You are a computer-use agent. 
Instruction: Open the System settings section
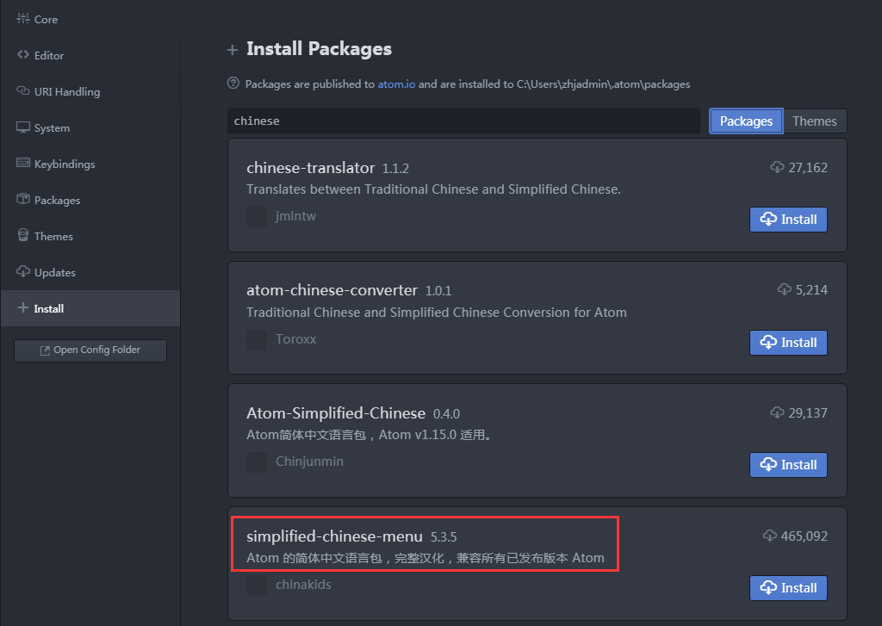(90, 127)
